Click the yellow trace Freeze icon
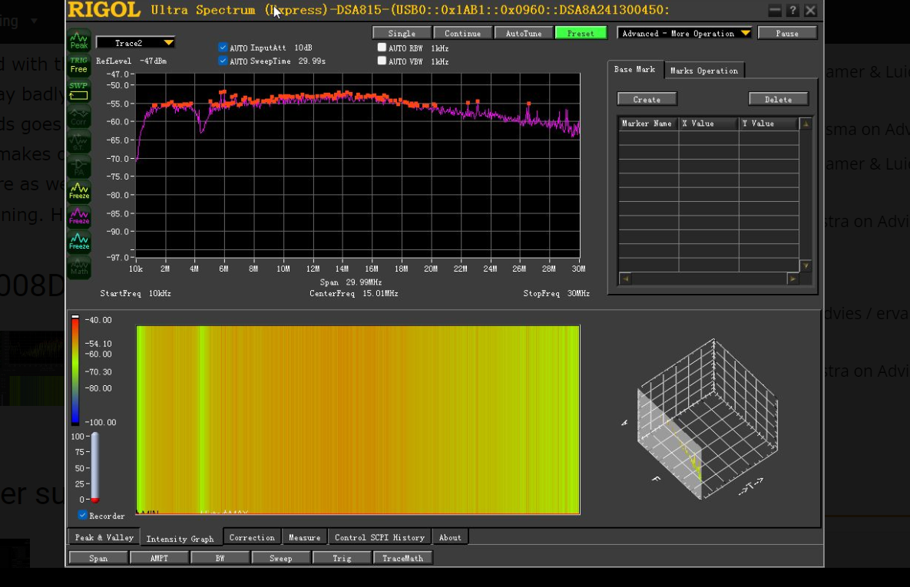Screen dimensions: 910x587 [79, 192]
